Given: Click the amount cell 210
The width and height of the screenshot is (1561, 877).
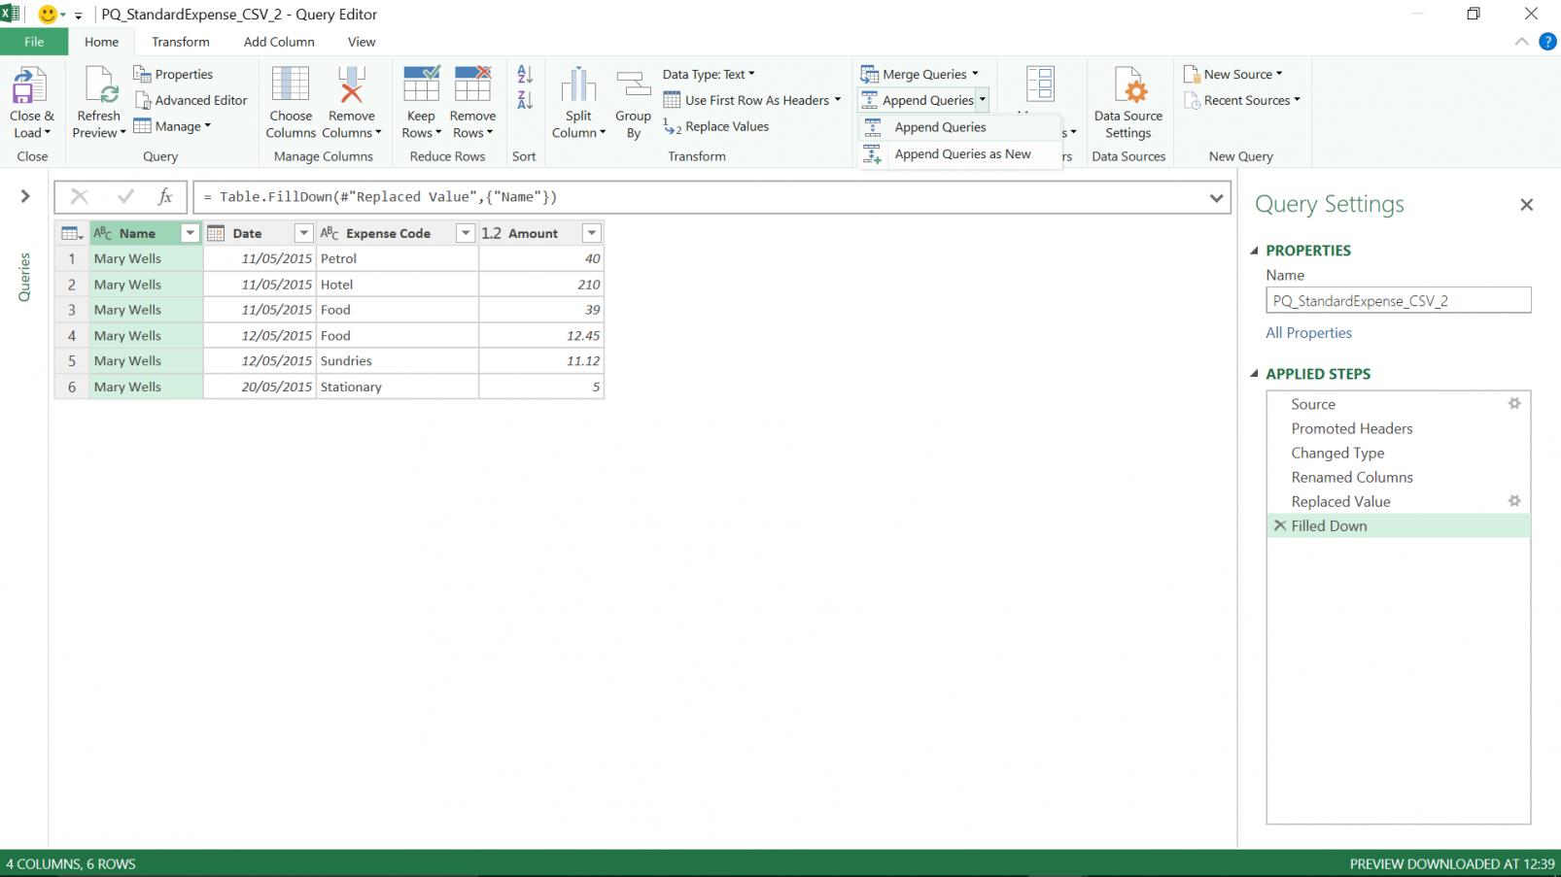Looking at the screenshot, I should [x=541, y=285].
